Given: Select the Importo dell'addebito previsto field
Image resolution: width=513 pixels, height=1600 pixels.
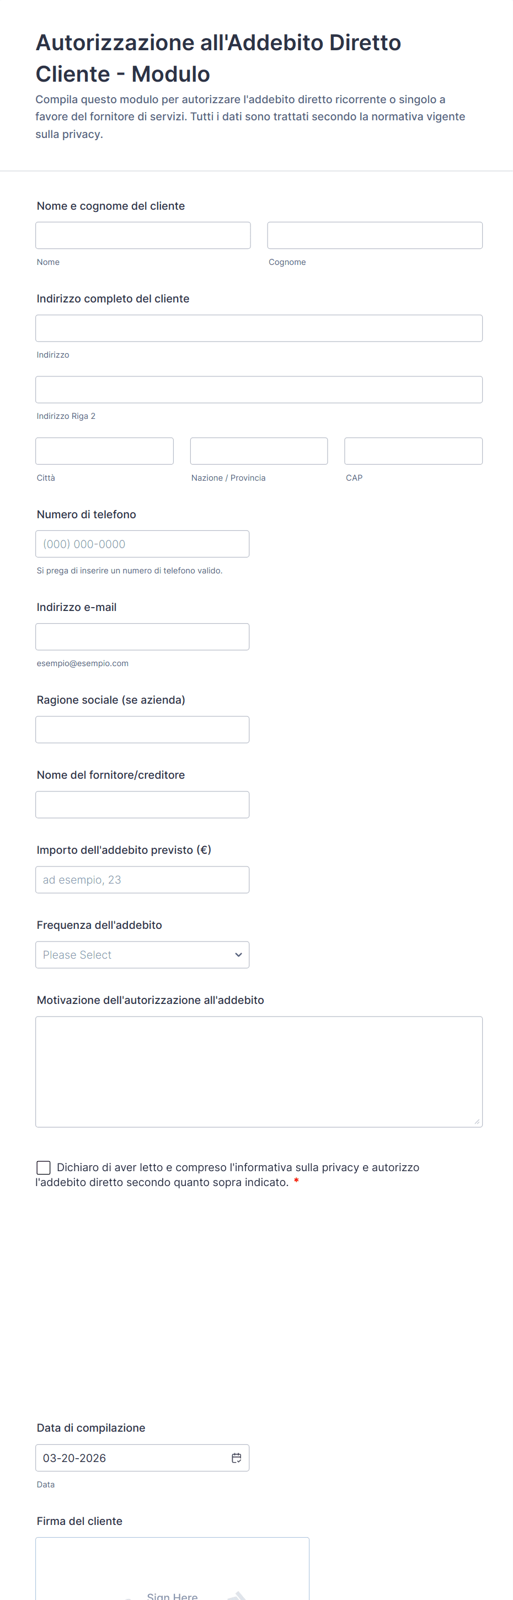Looking at the screenshot, I should [x=142, y=880].
